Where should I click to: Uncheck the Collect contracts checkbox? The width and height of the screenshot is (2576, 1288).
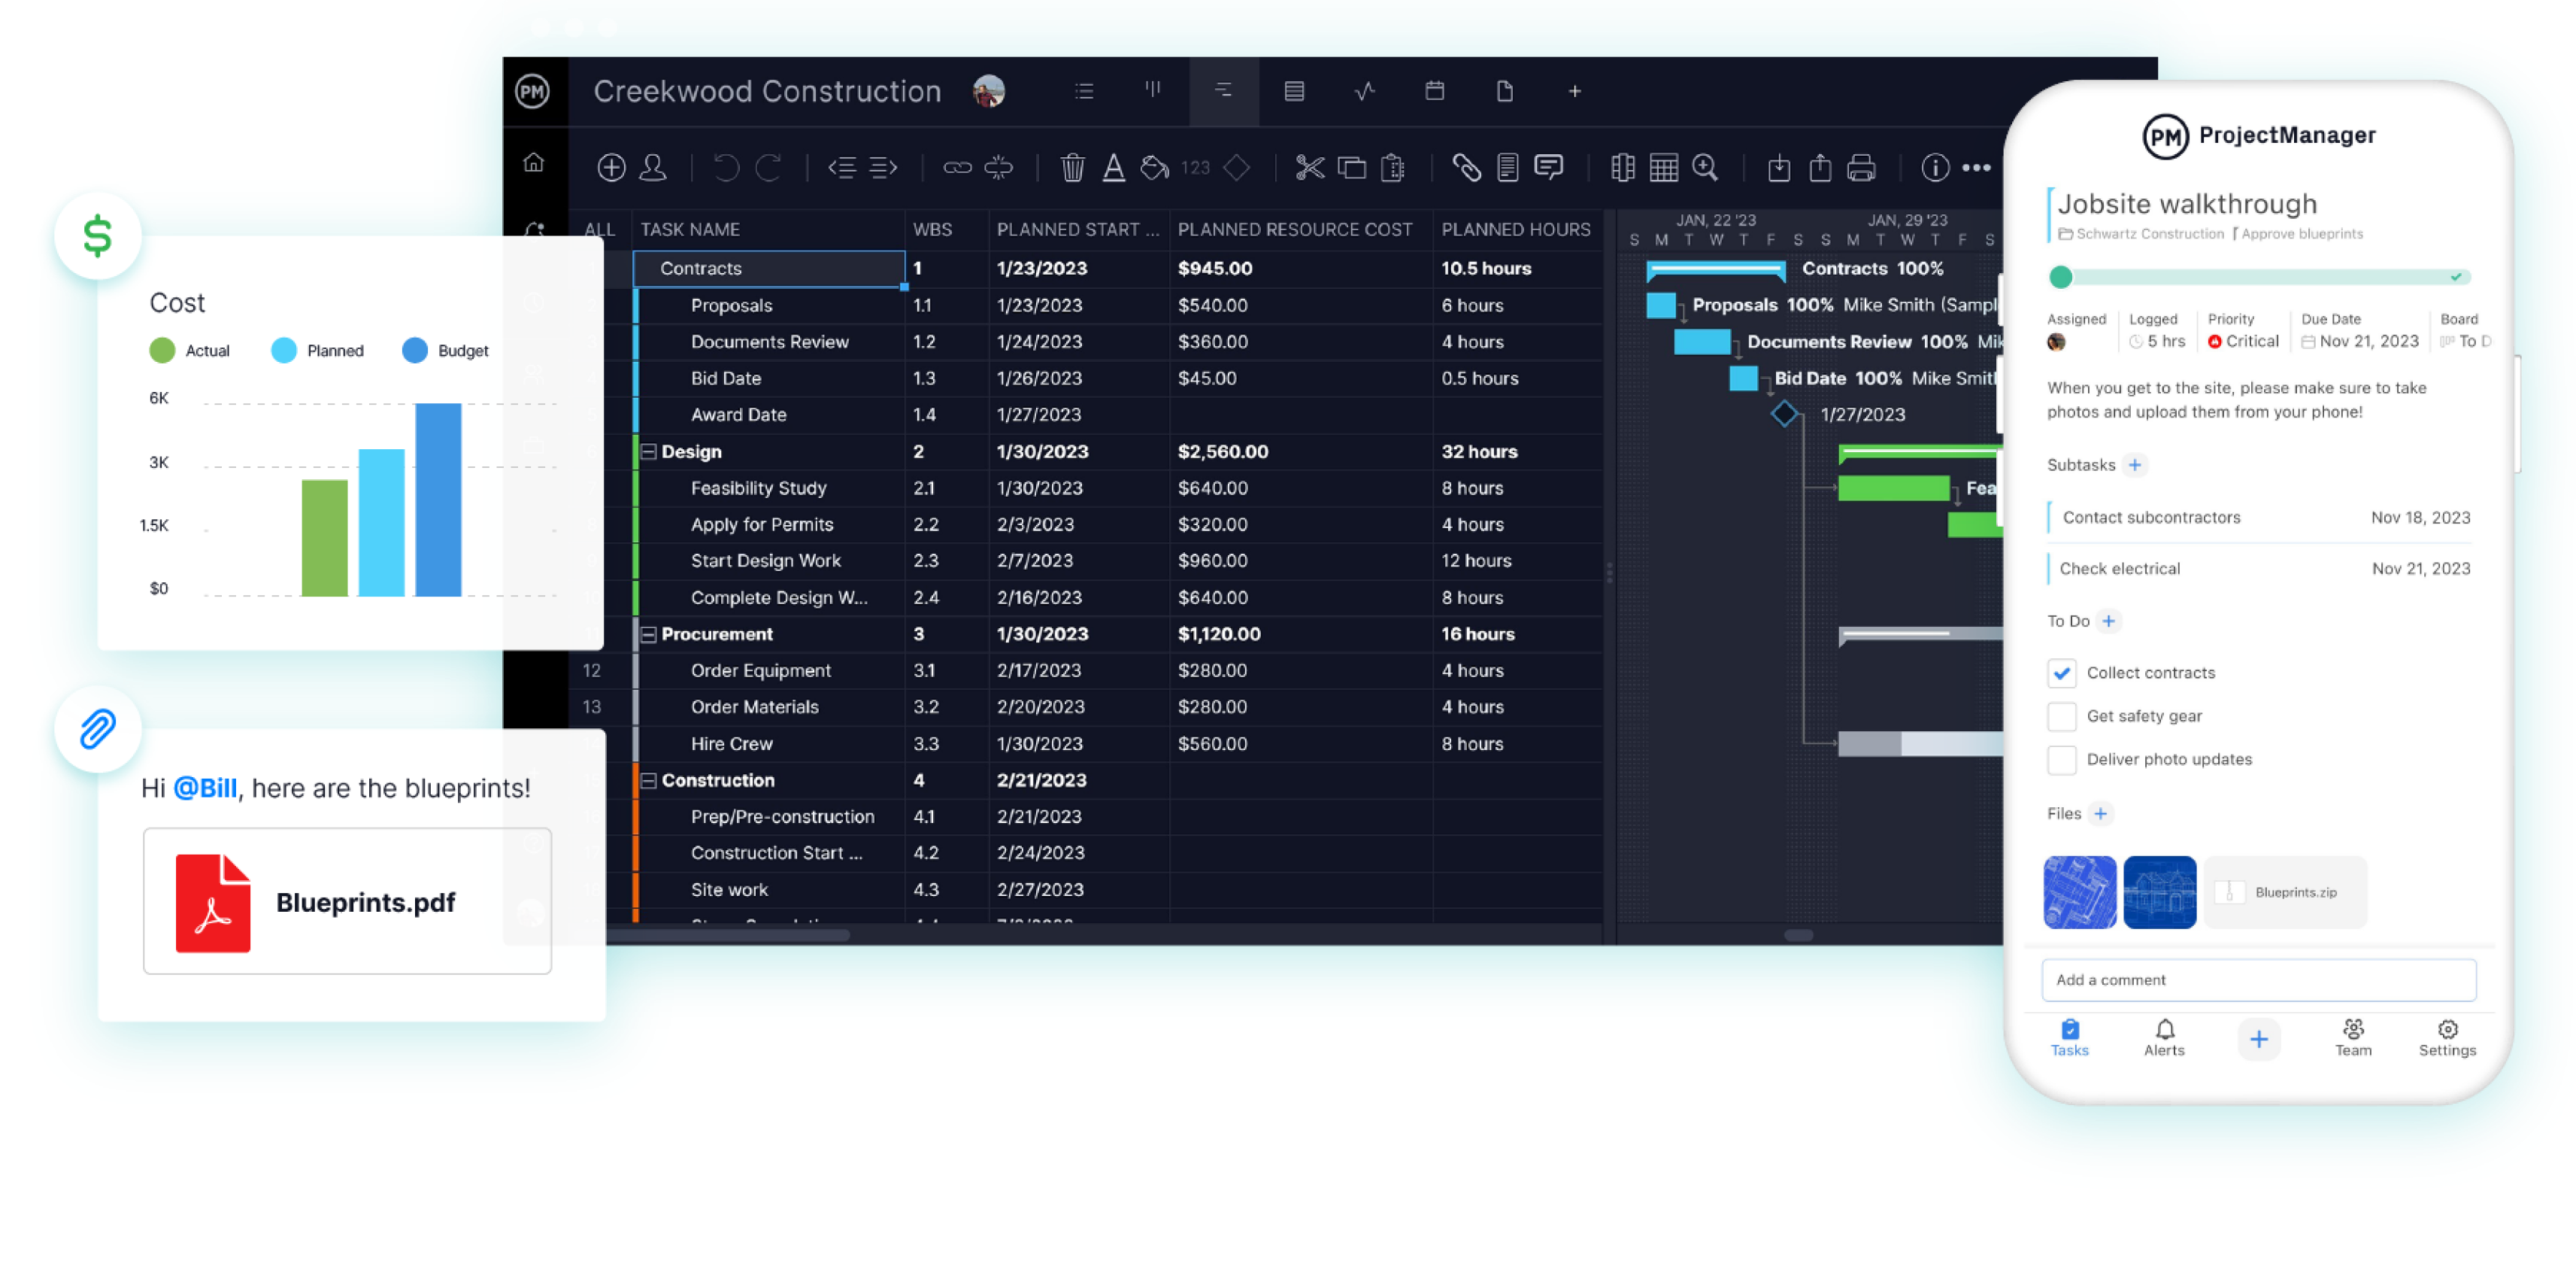(2062, 673)
